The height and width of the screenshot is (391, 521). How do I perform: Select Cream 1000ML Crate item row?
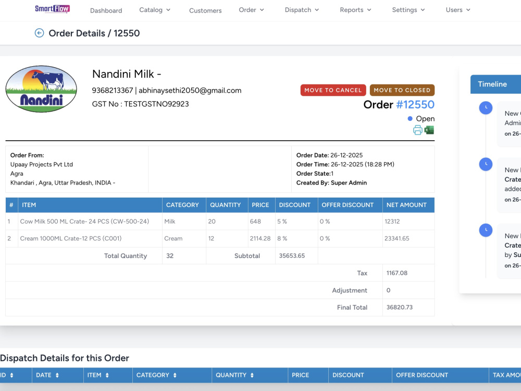(x=220, y=238)
